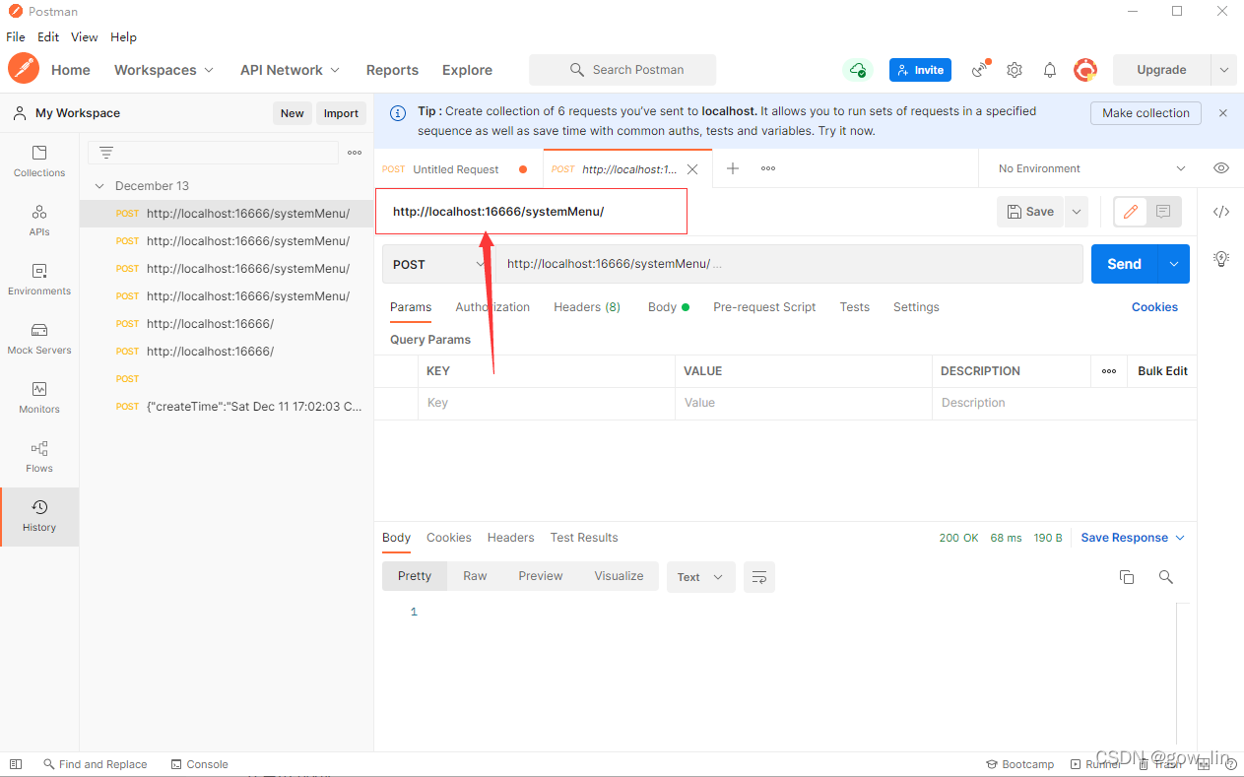Image resolution: width=1244 pixels, height=777 pixels.
Task: Open the capture requests satellite icon
Action: 980,69
